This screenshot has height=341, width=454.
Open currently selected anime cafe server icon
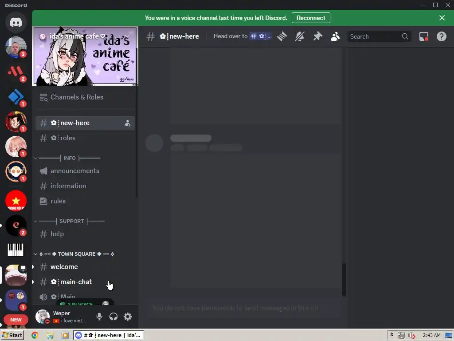point(16,275)
